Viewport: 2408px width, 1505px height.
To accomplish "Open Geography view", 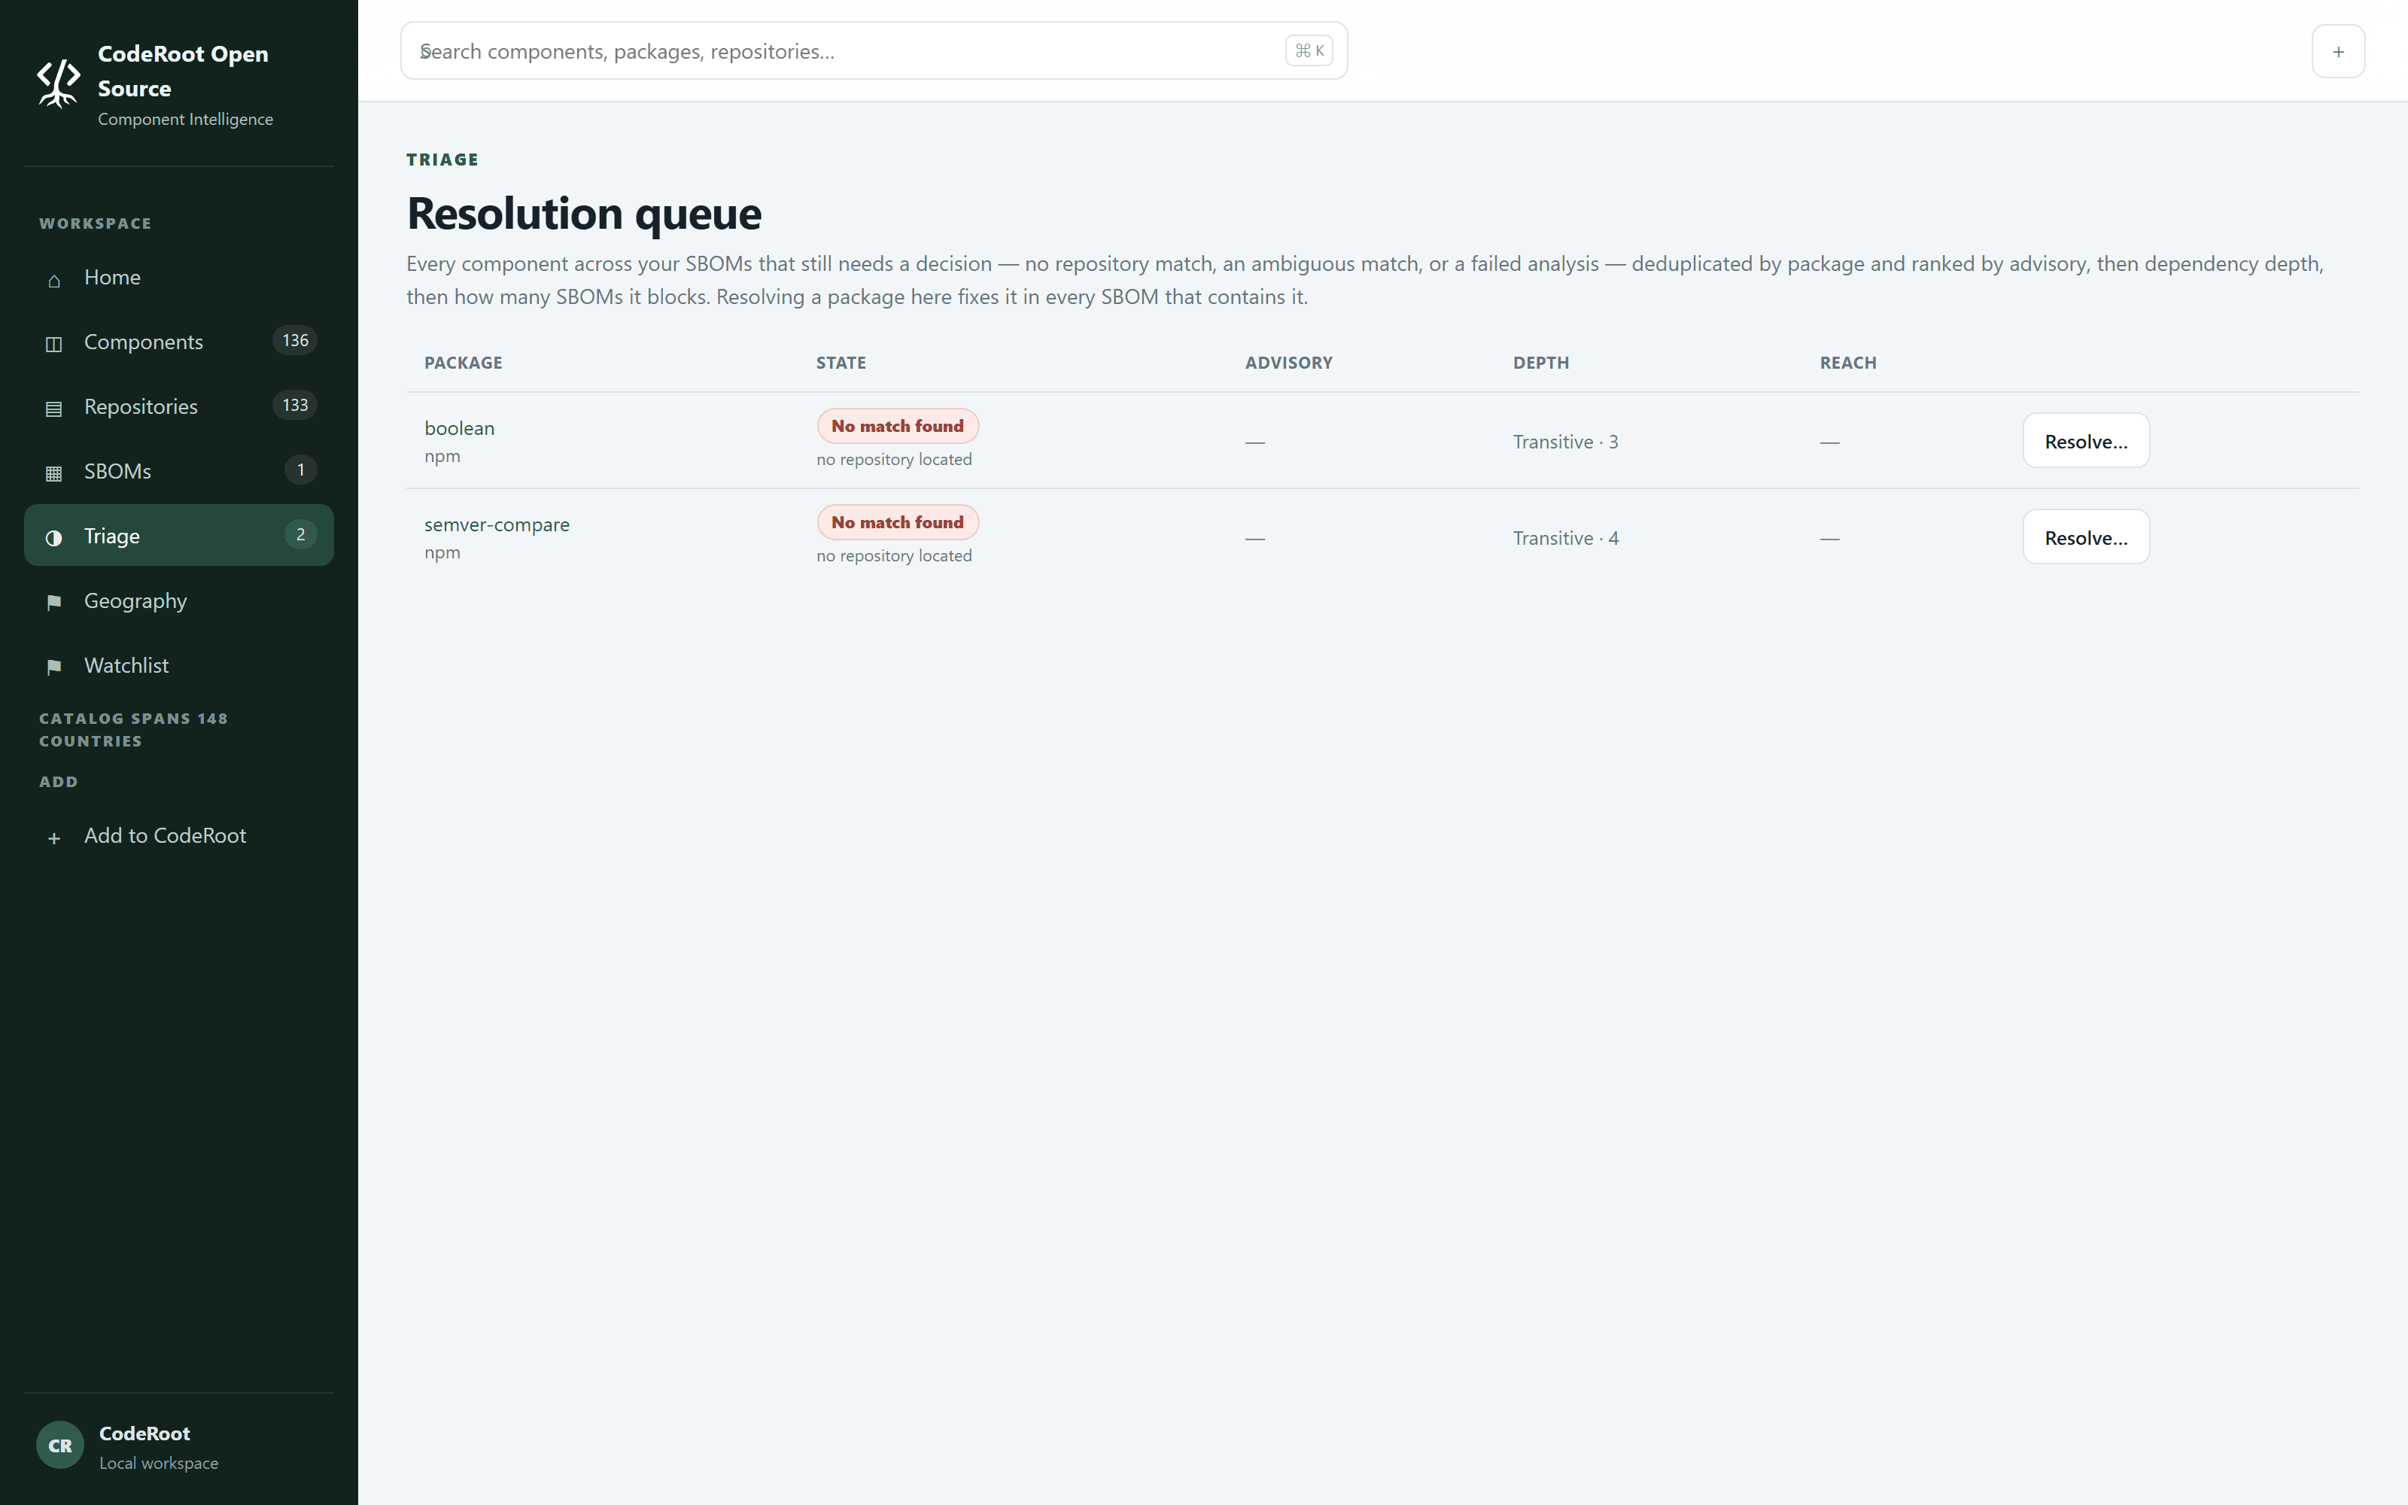I will tap(179, 601).
